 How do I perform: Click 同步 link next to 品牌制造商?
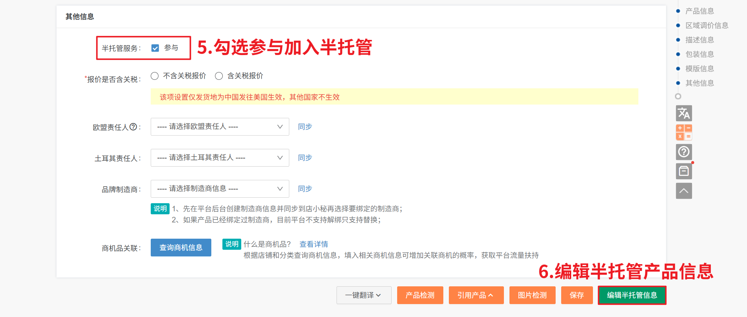point(305,189)
